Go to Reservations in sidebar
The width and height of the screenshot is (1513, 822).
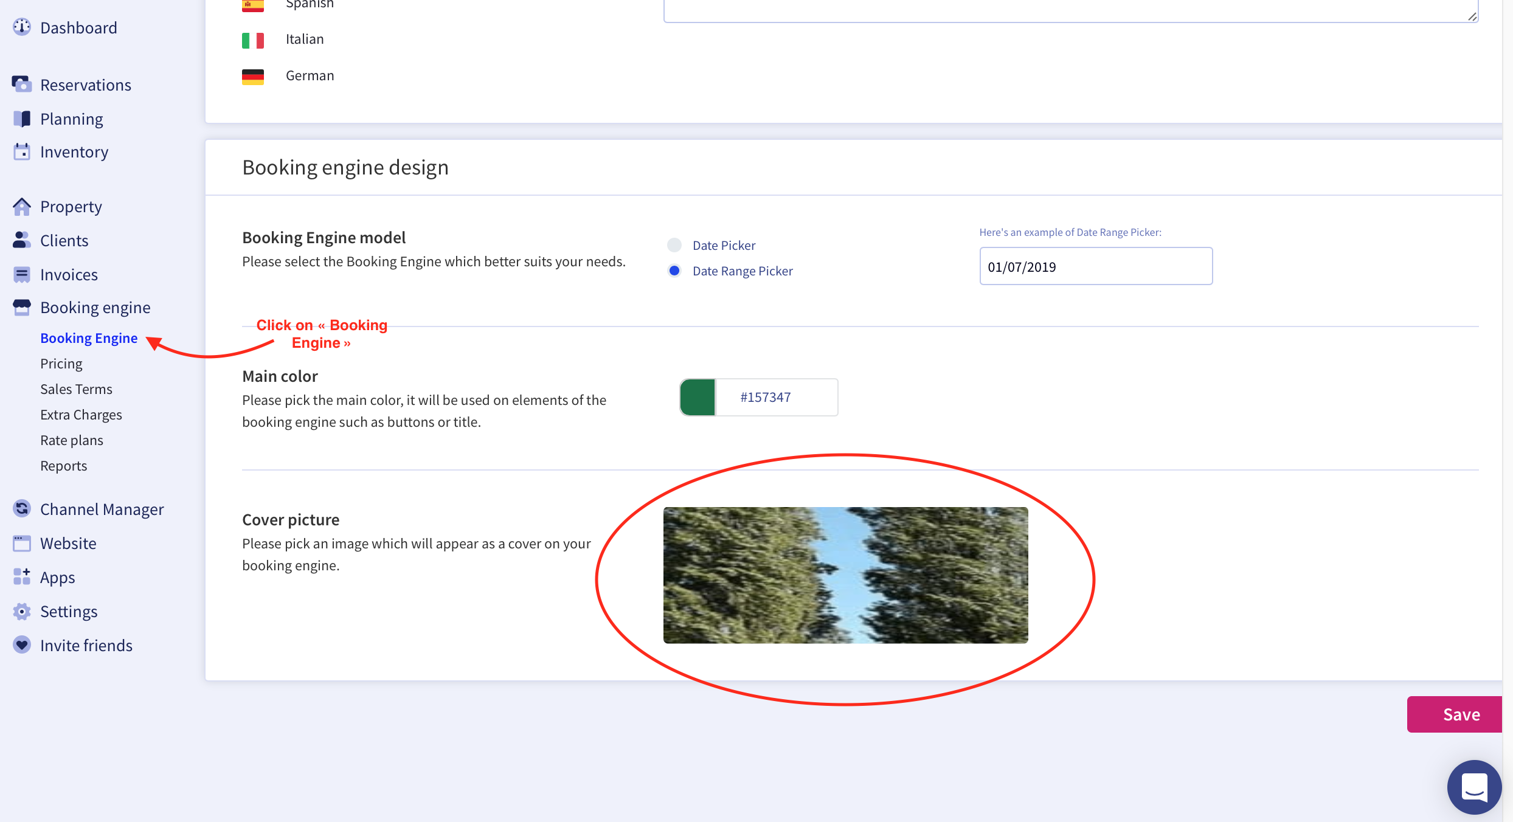(86, 85)
